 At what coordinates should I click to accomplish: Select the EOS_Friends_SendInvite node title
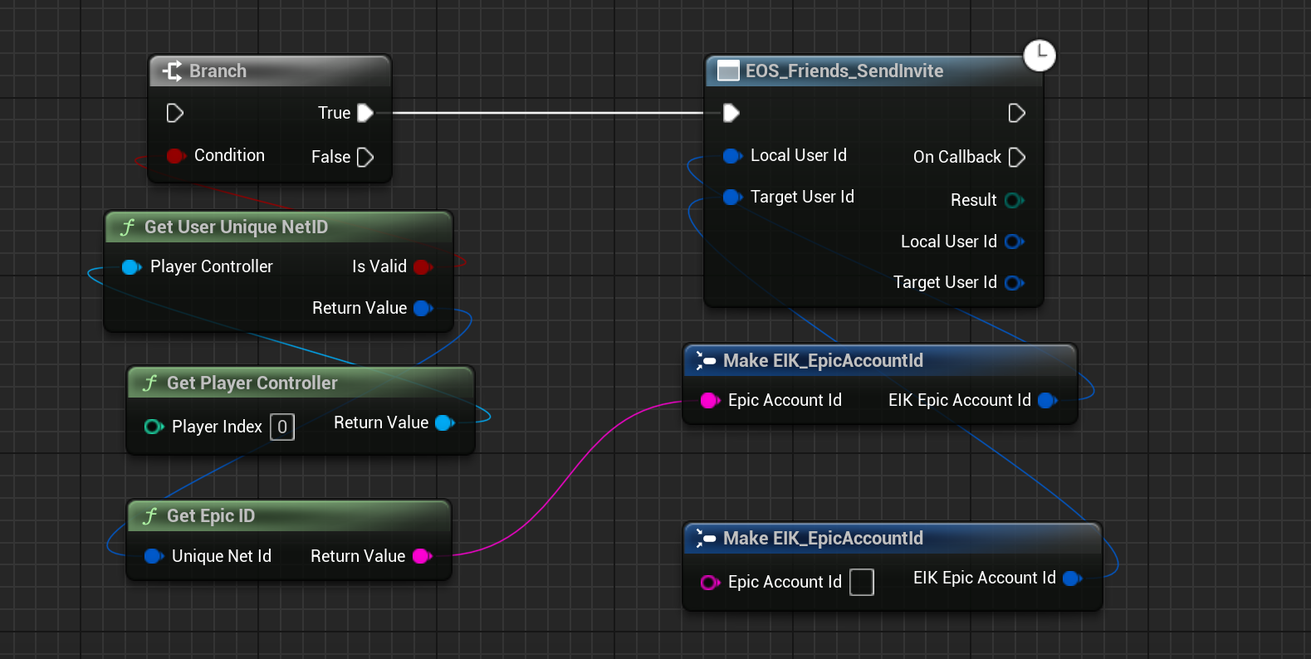click(x=844, y=71)
